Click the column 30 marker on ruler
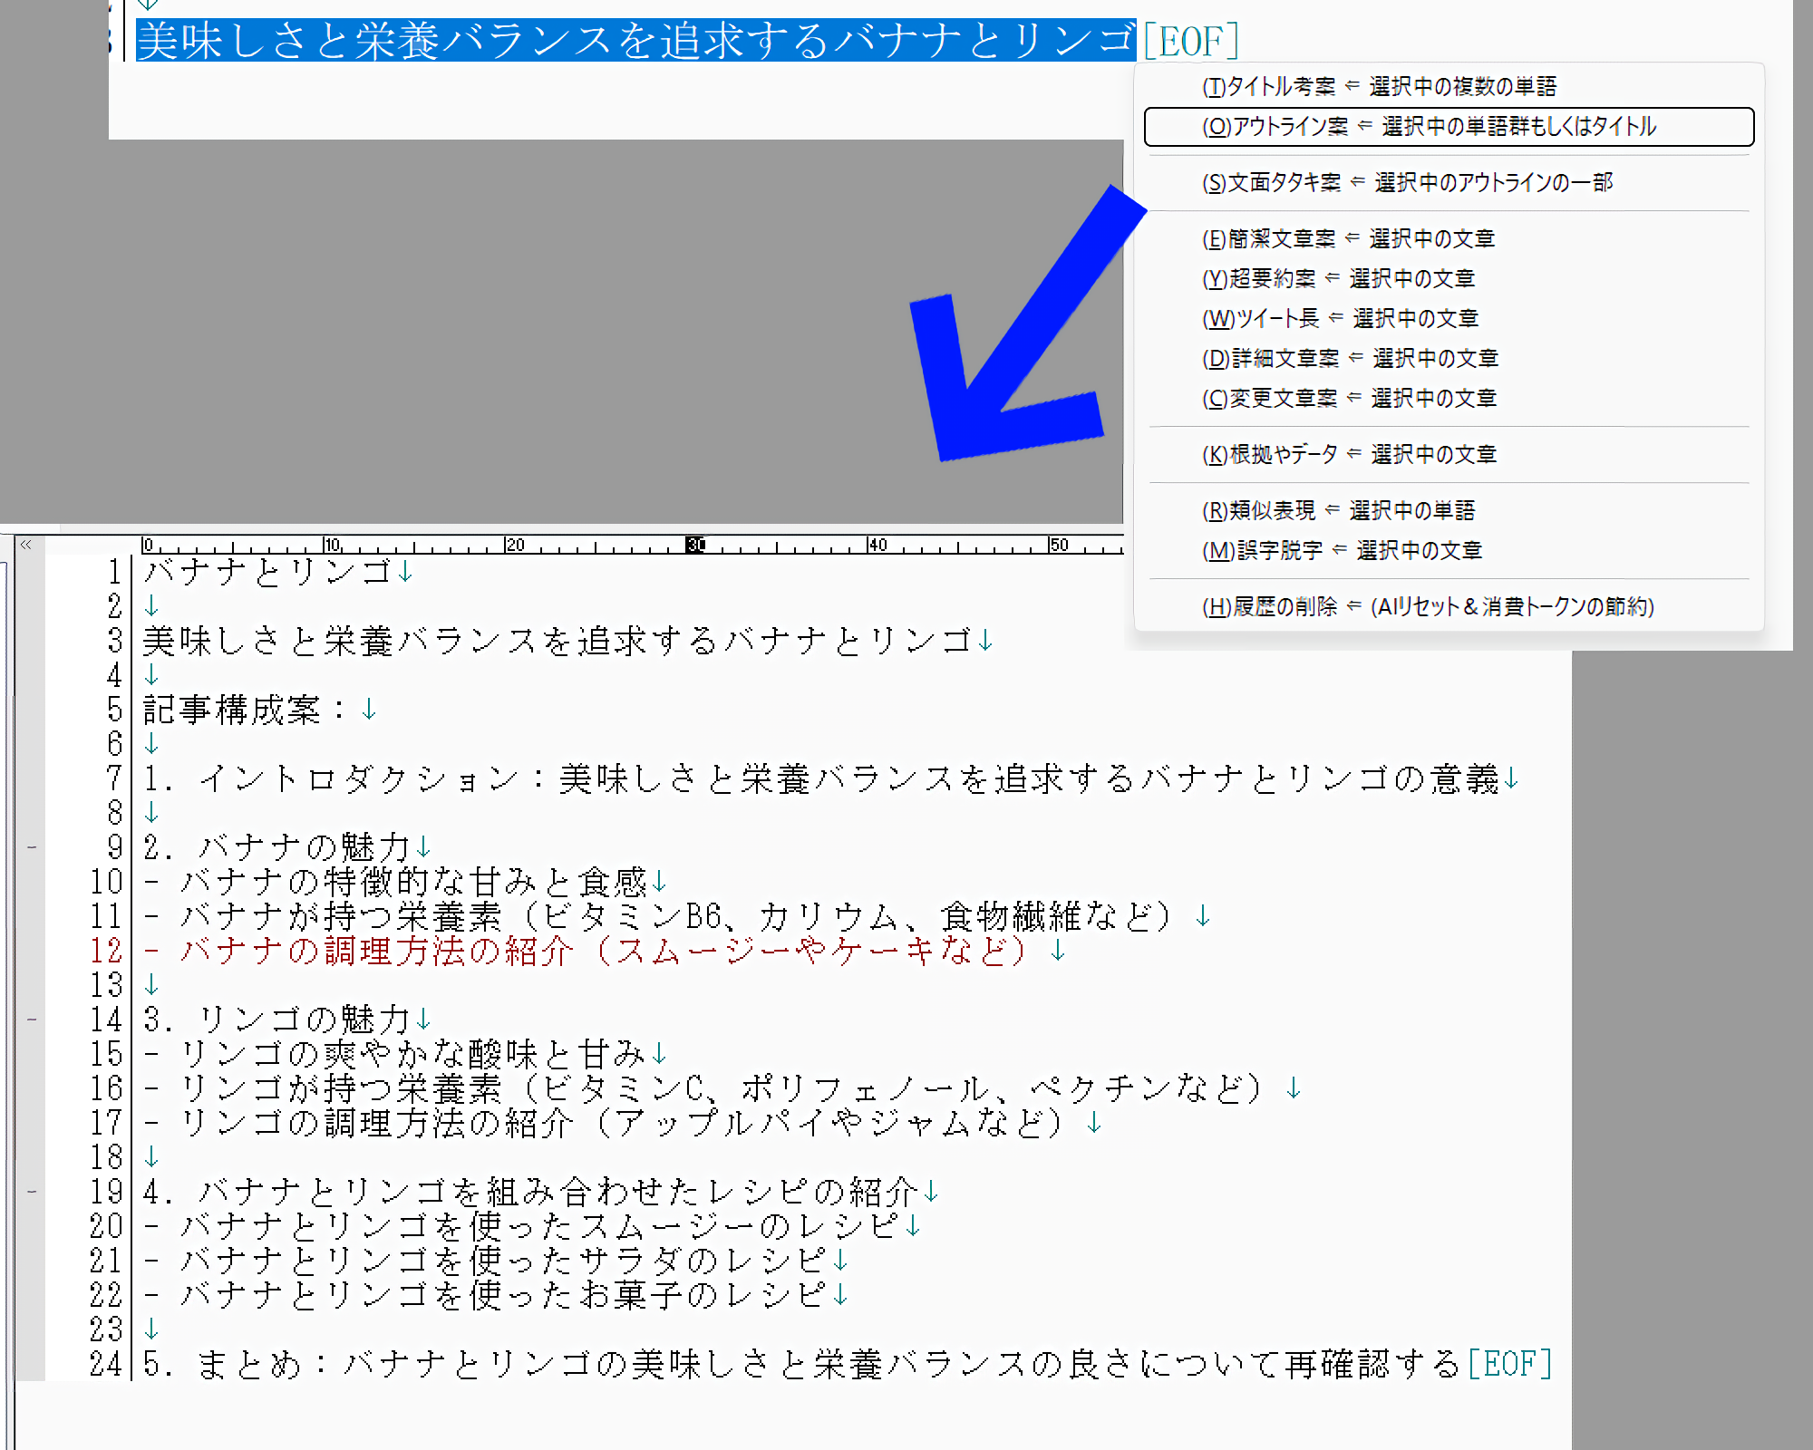Viewport: 1813px width, 1450px height. pos(695,545)
